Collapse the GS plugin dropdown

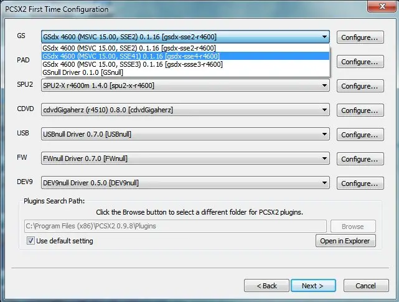click(x=324, y=37)
